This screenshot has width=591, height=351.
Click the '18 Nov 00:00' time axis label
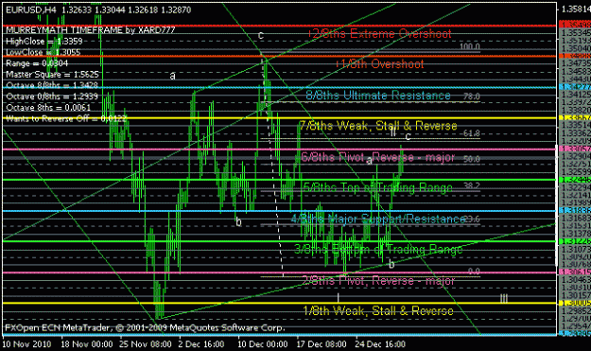(87, 343)
